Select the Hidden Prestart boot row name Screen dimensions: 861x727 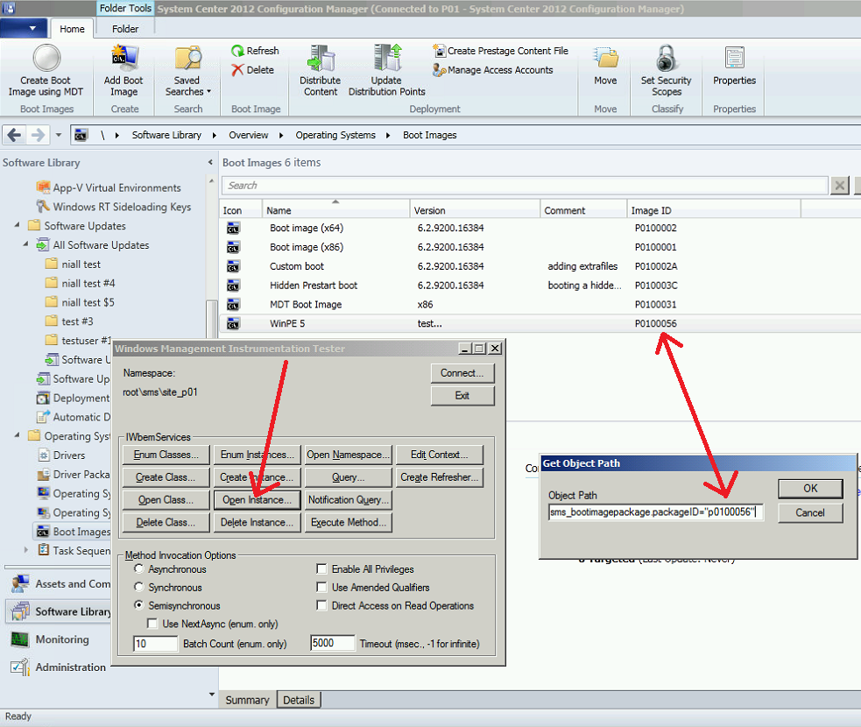pyautogui.click(x=314, y=286)
